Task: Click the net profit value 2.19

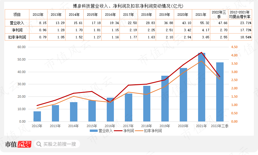Action: tap(133, 30)
